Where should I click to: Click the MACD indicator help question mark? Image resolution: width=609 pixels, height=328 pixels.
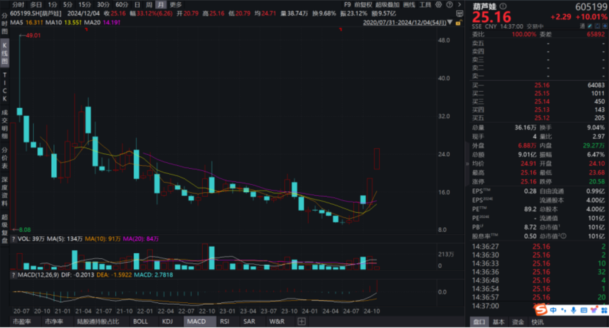14,275
